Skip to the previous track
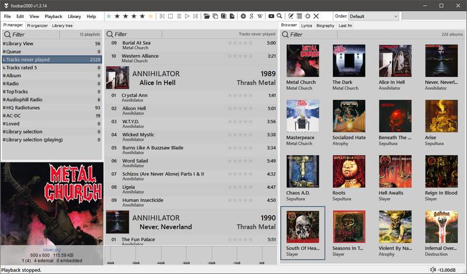The width and height of the screenshot is (467, 274). 162,16
